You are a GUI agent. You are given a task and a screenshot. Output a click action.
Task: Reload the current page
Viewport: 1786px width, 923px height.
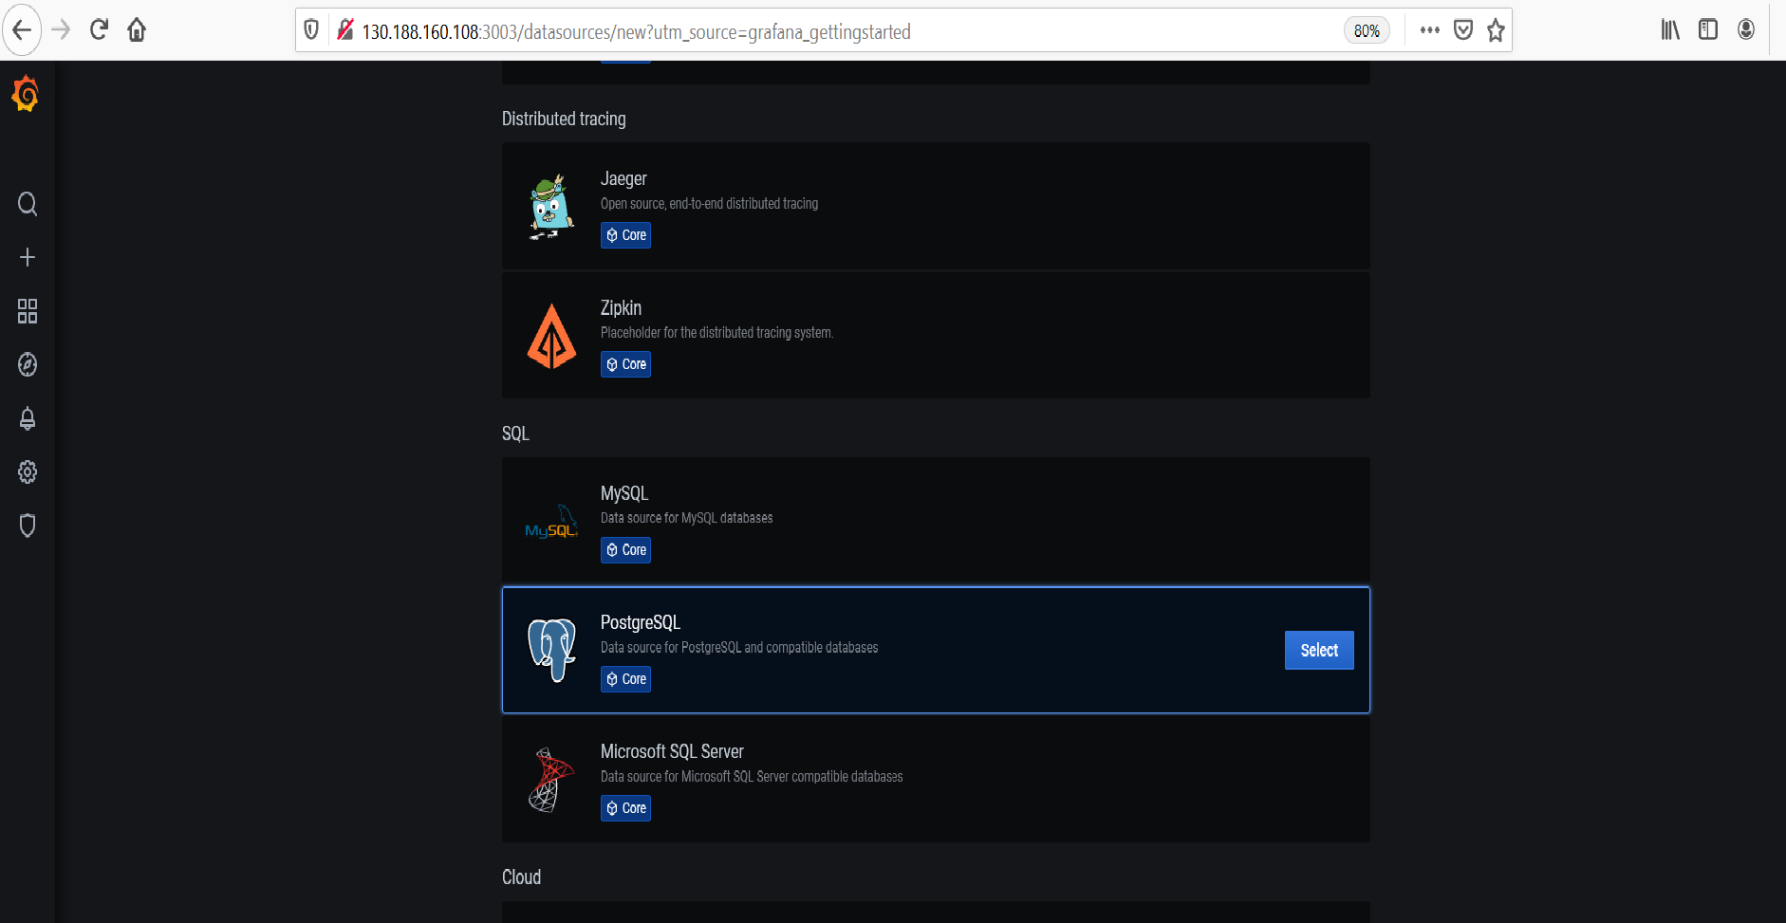click(99, 30)
